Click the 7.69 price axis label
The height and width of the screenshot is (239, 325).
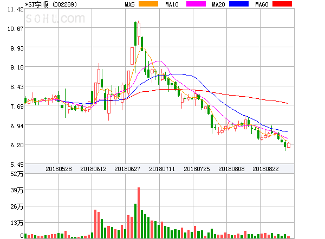(17, 106)
